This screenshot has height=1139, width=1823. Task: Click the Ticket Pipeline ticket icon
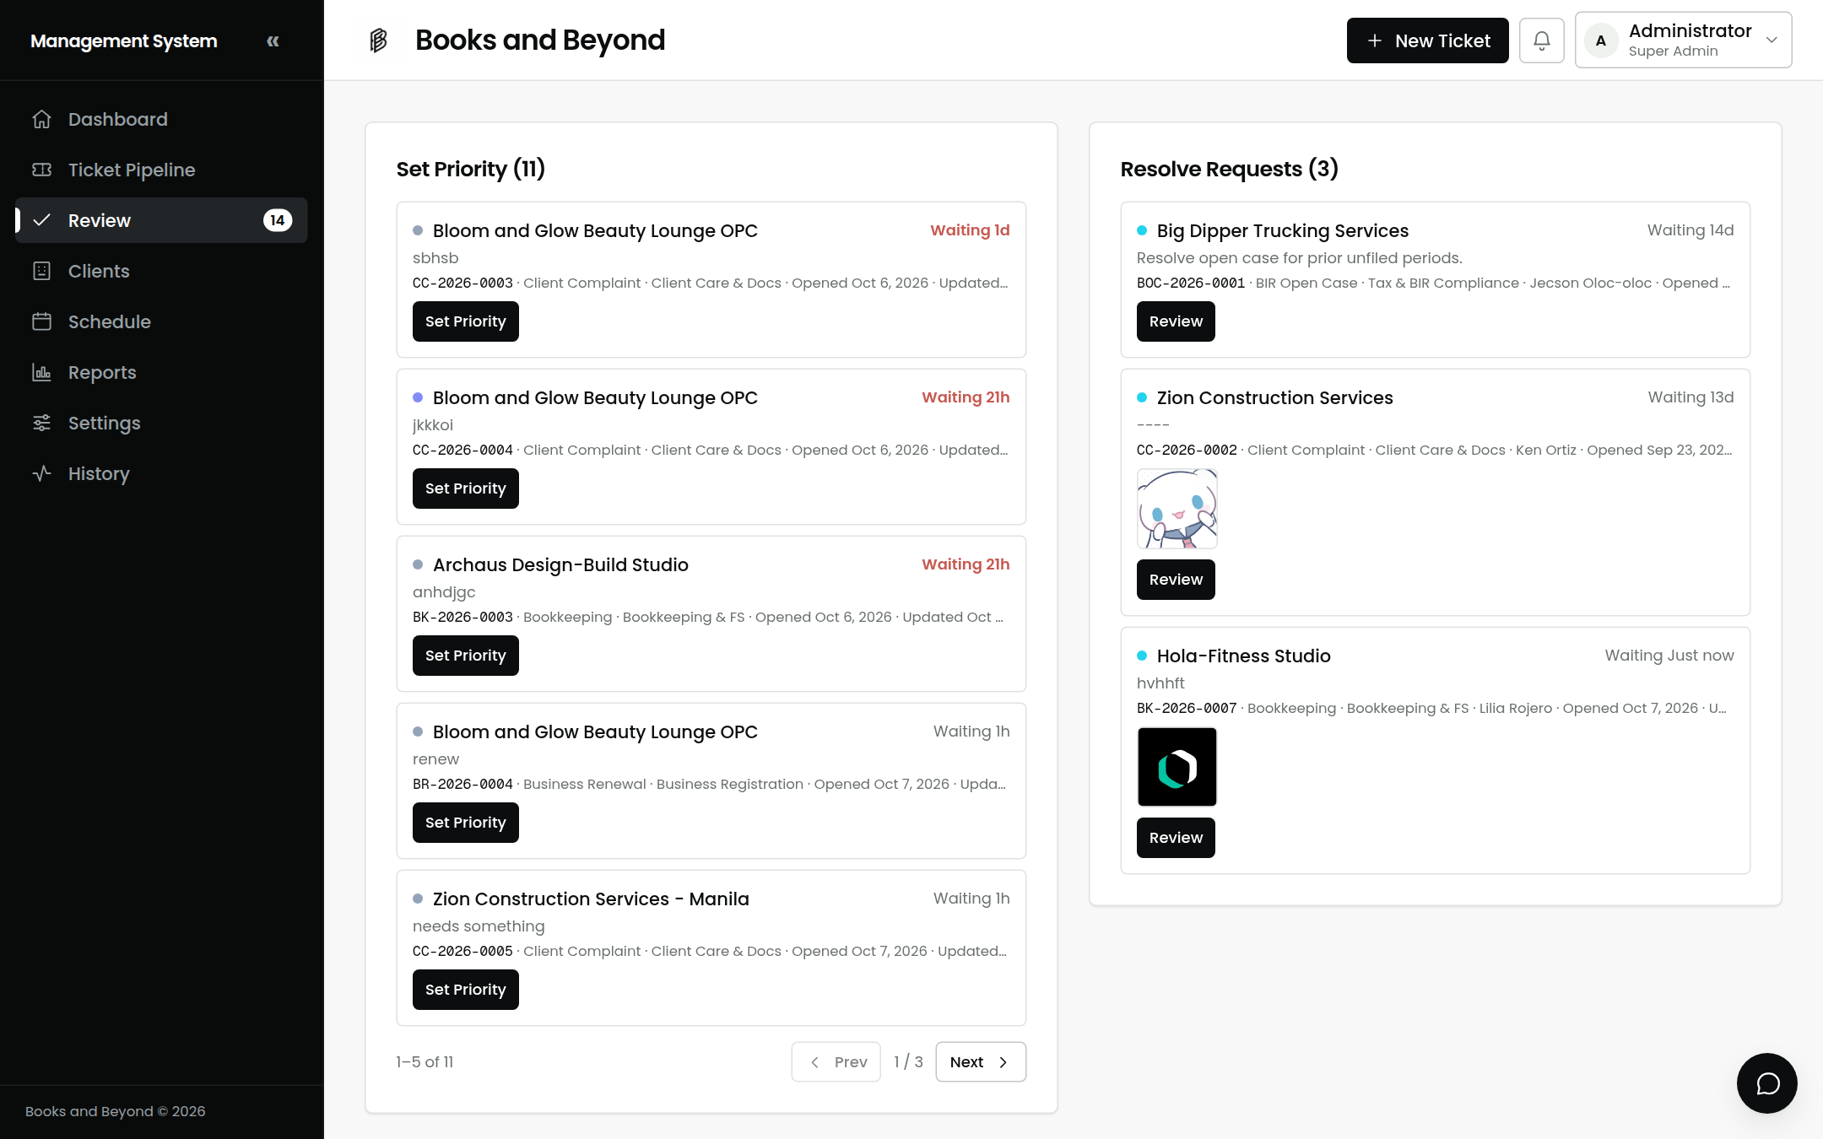(41, 170)
